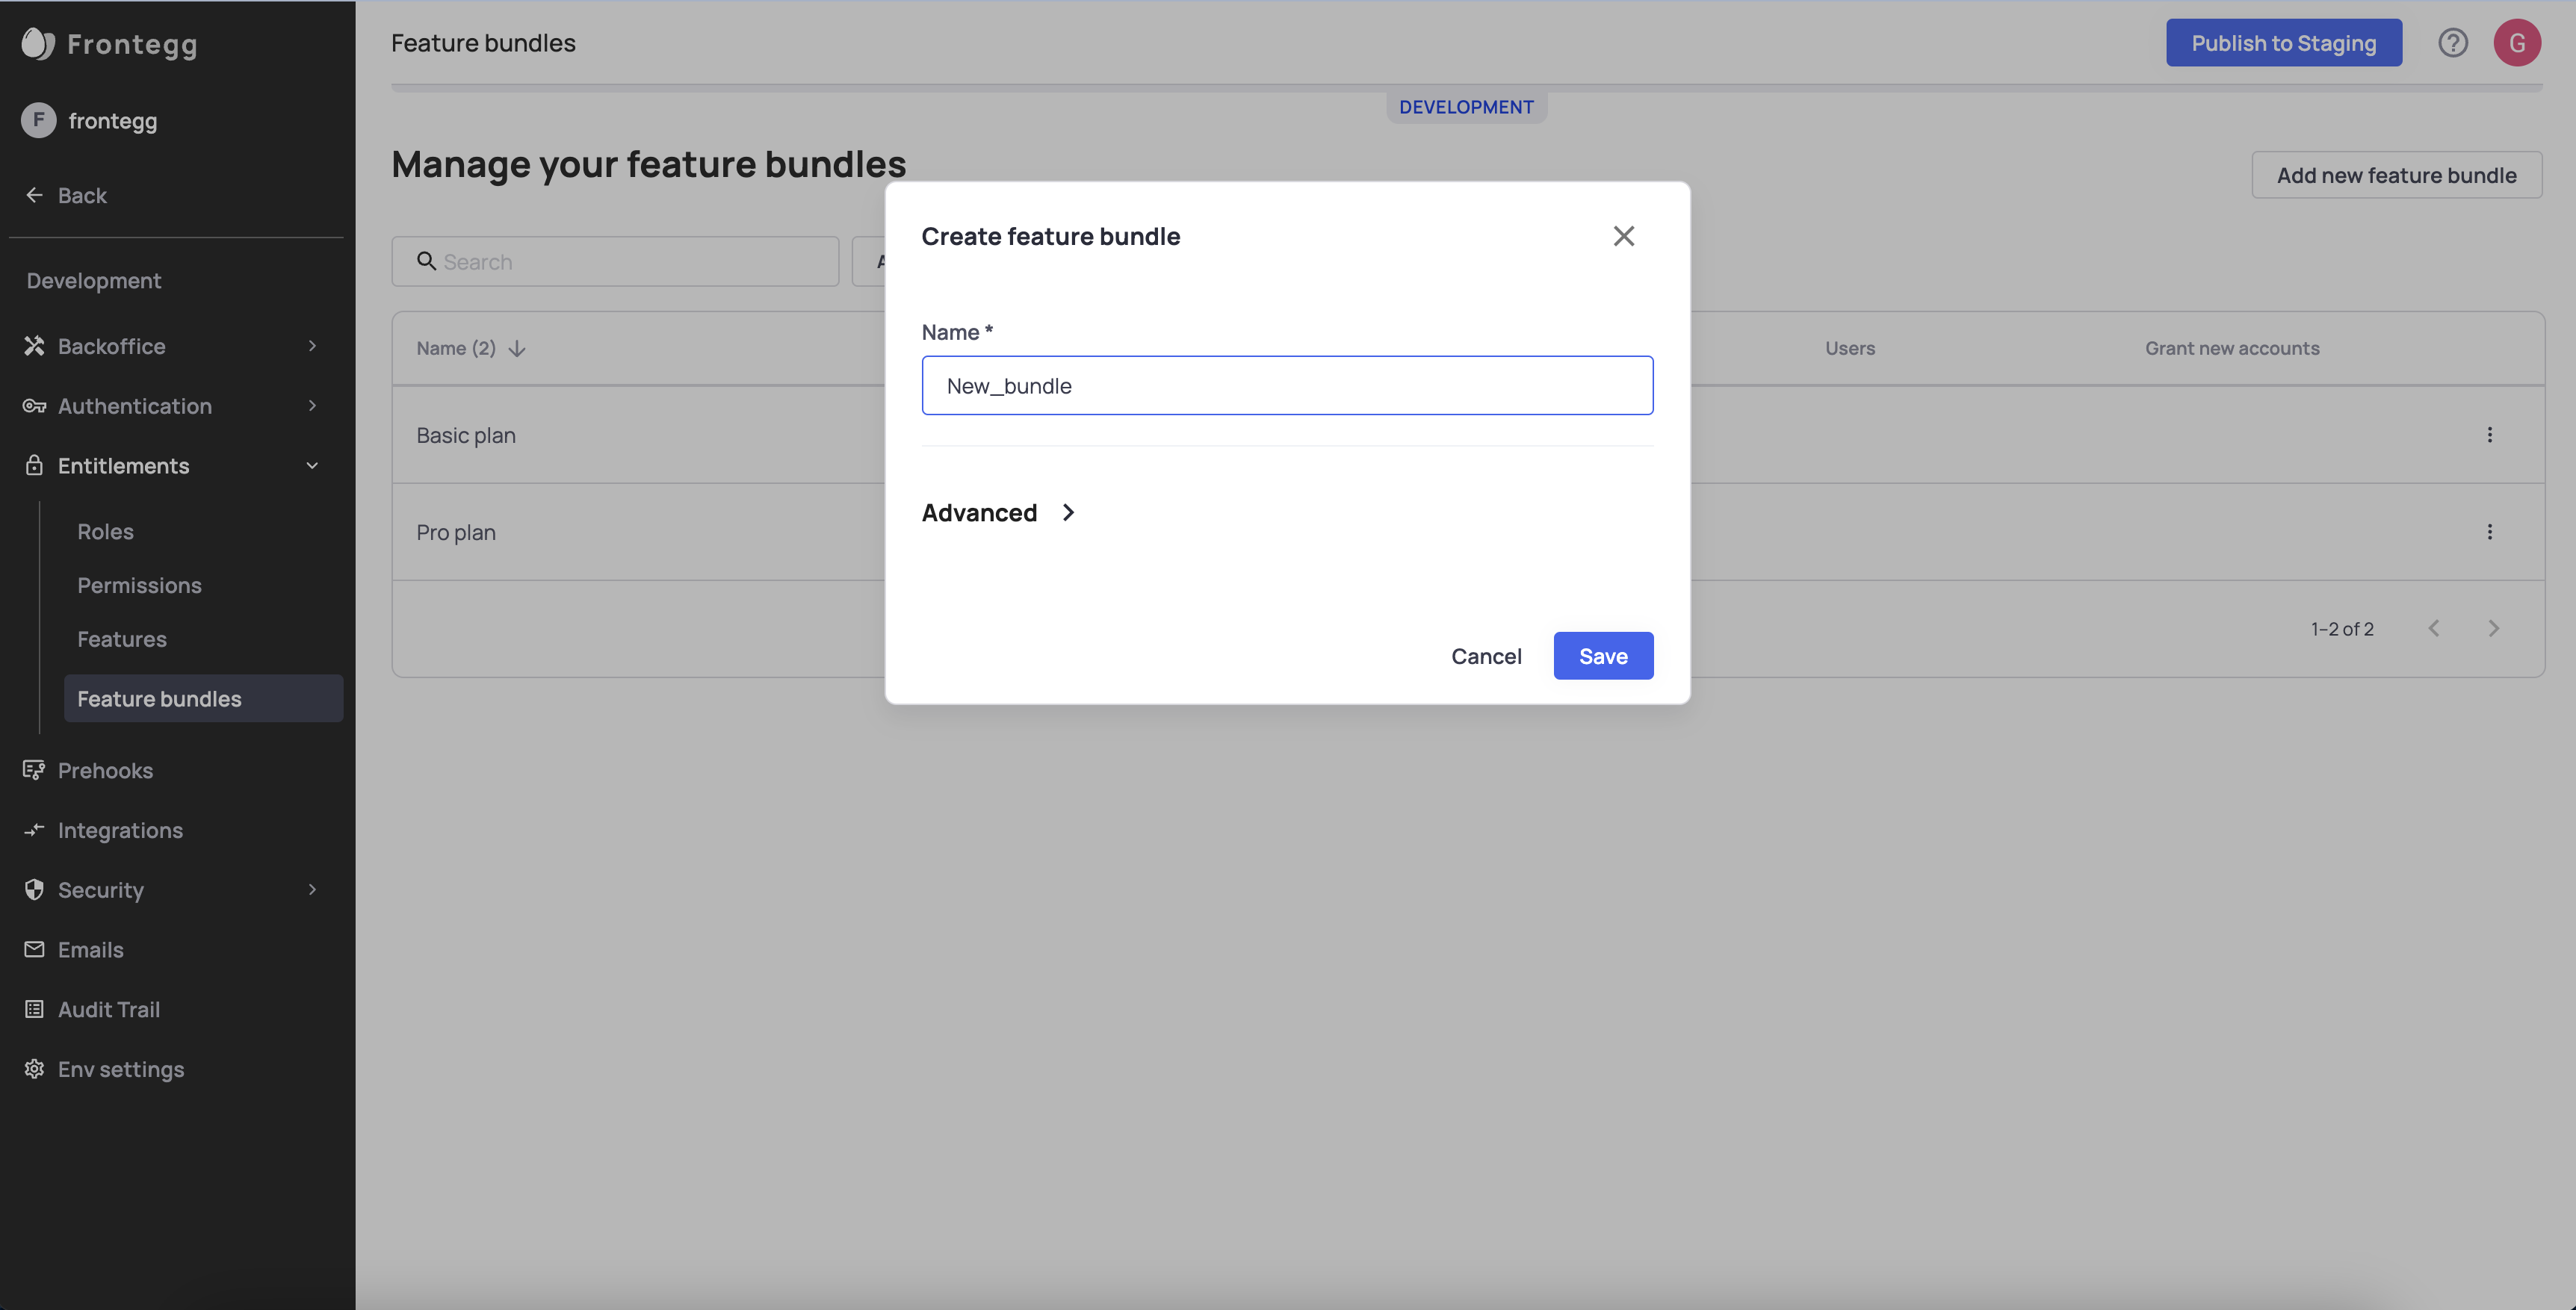Expand the Security sidebar menu
Screen dimensions: 2576x1310
(x=312, y=890)
